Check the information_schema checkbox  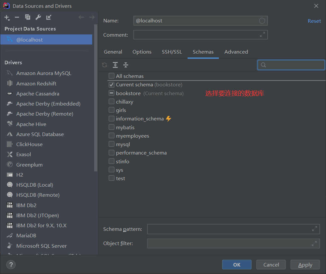pyautogui.click(x=111, y=118)
